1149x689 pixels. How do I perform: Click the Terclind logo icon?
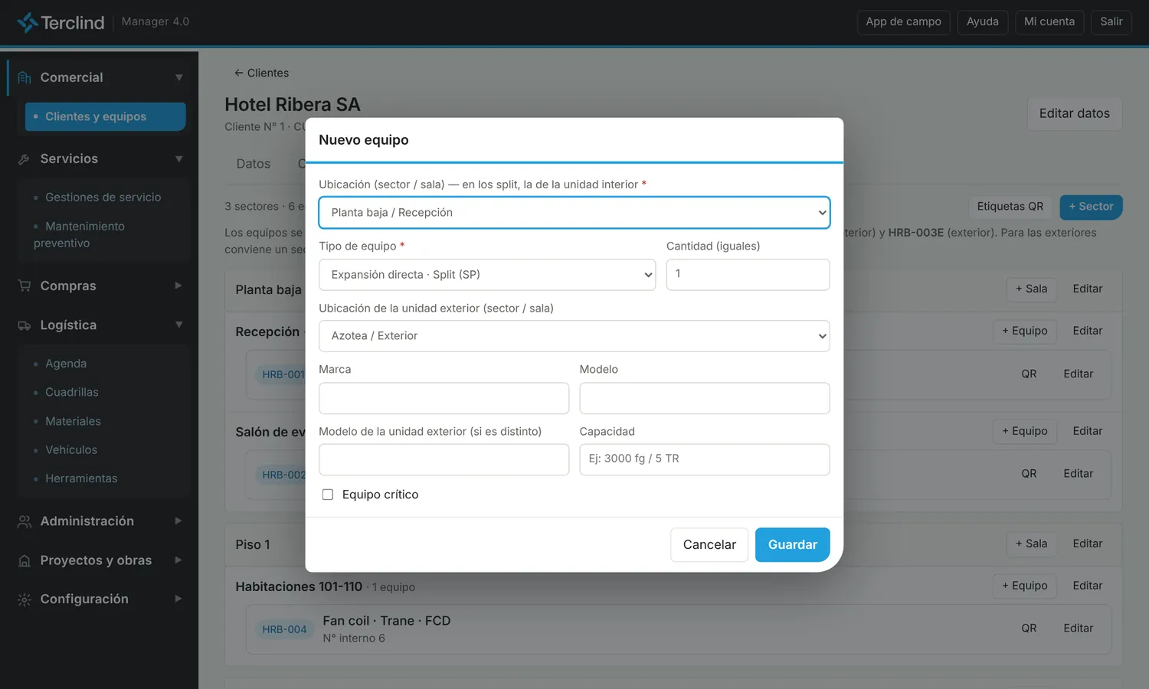(x=28, y=22)
